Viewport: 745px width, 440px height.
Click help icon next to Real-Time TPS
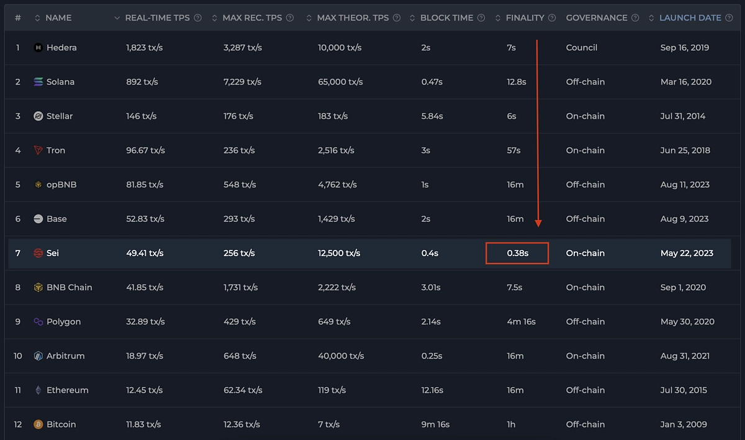(x=197, y=18)
